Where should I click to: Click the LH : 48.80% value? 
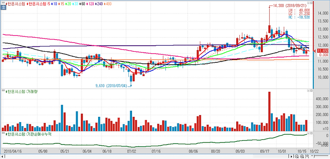[x=299, y=10]
